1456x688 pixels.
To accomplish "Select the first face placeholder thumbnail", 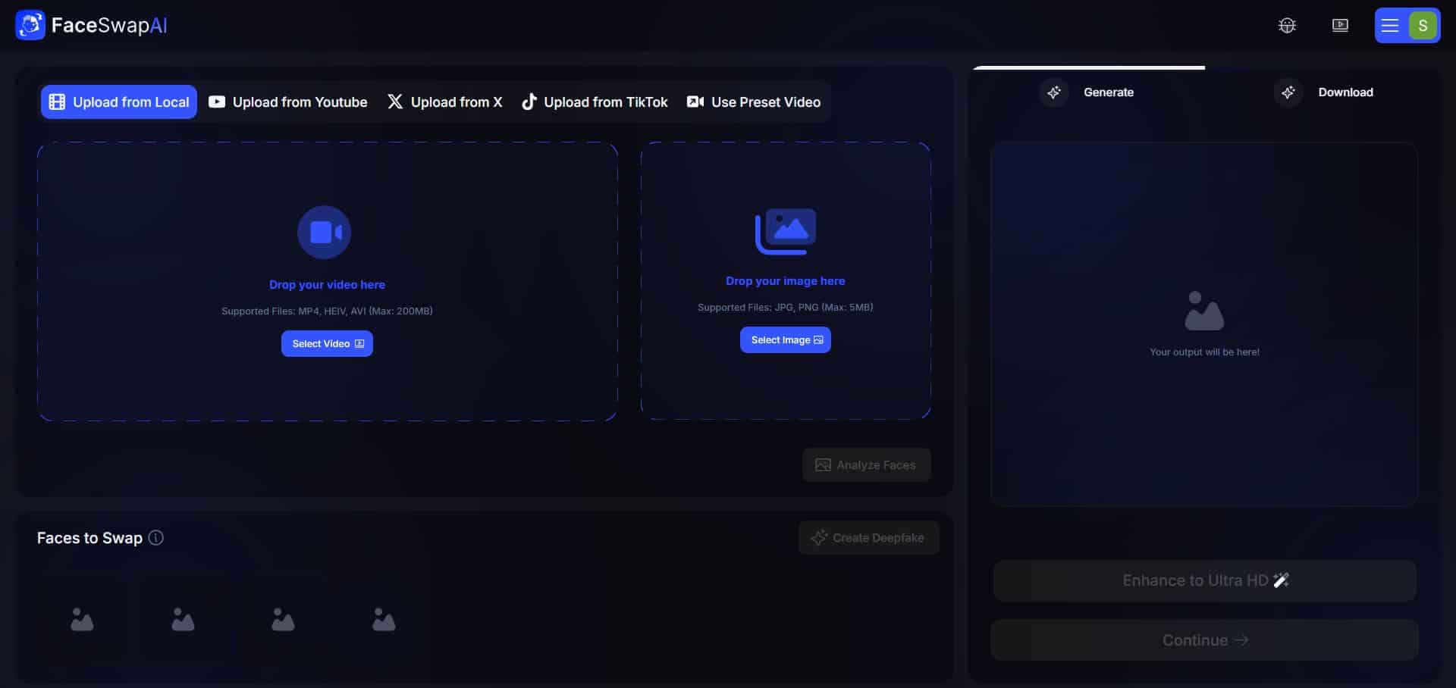I will tap(82, 620).
